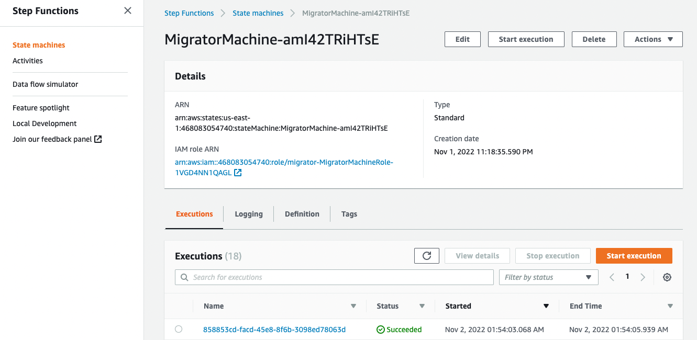
Task: Go to next executions page
Action: click(643, 277)
